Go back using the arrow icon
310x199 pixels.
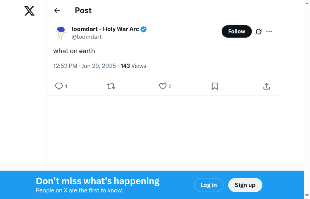point(57,10)
